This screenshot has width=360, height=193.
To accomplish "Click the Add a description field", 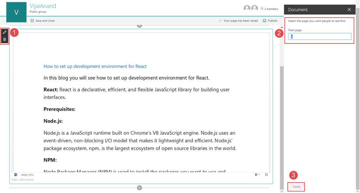I will [23, 180].
